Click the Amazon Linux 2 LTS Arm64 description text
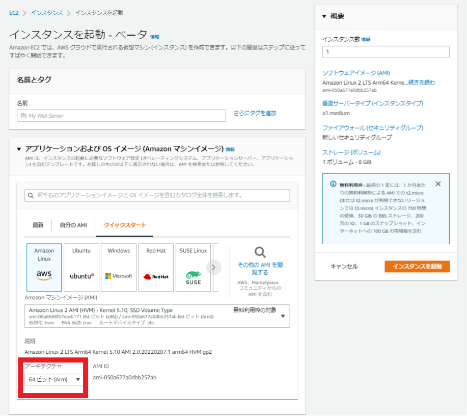This screenshot has height=416, width=467. (118, 352)
